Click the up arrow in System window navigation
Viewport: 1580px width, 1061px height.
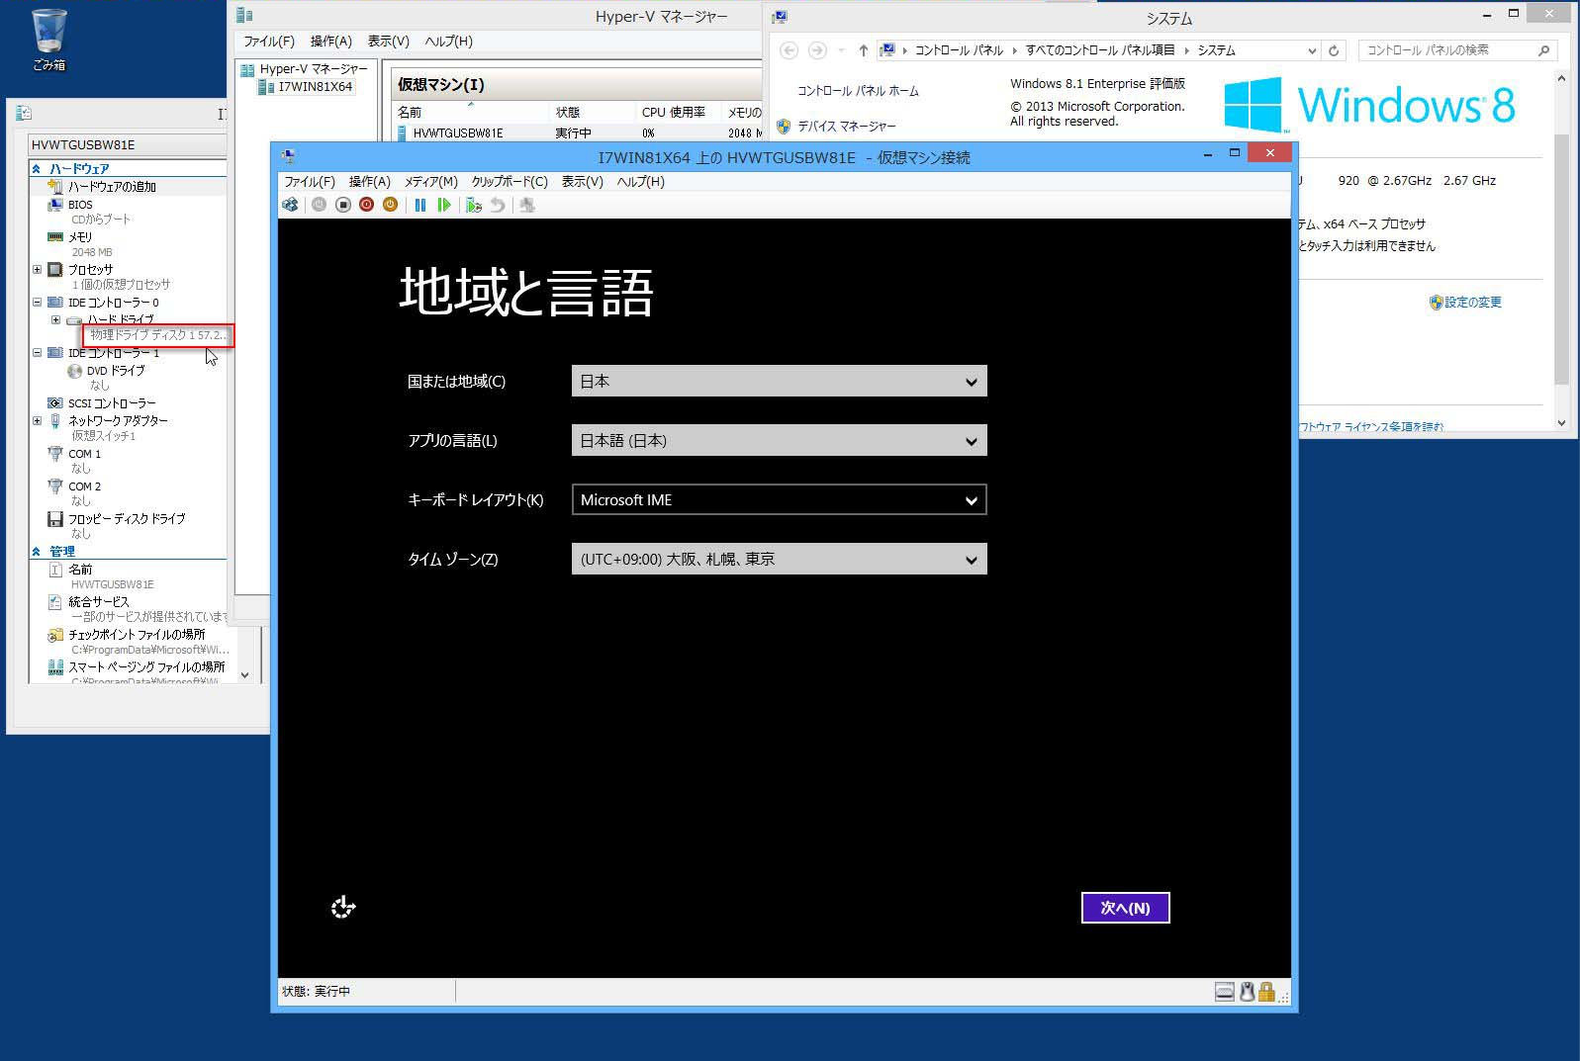click(x=864, y=50)
